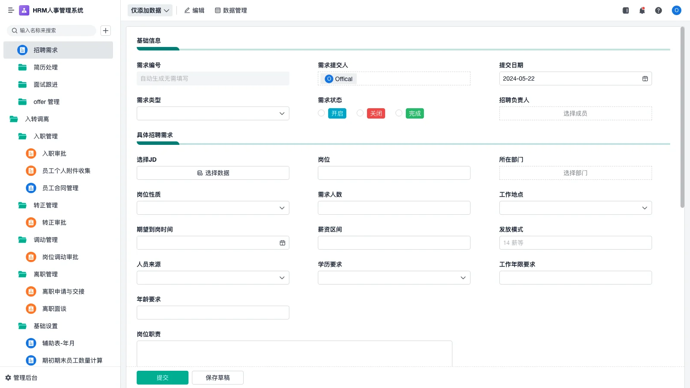Open the user avatar in top-right corner
690x388 pixels.
tap(676, 10)
